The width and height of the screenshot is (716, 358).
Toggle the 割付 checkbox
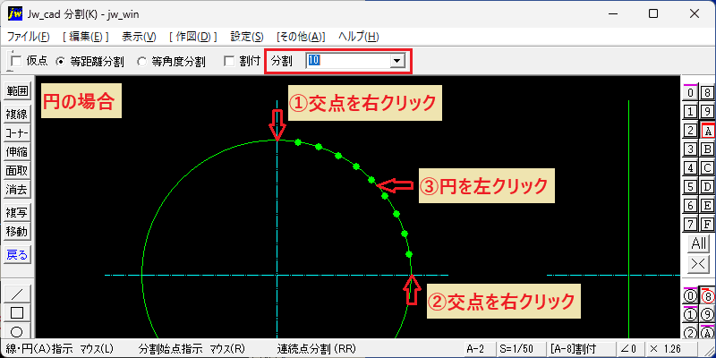[229, 61]
